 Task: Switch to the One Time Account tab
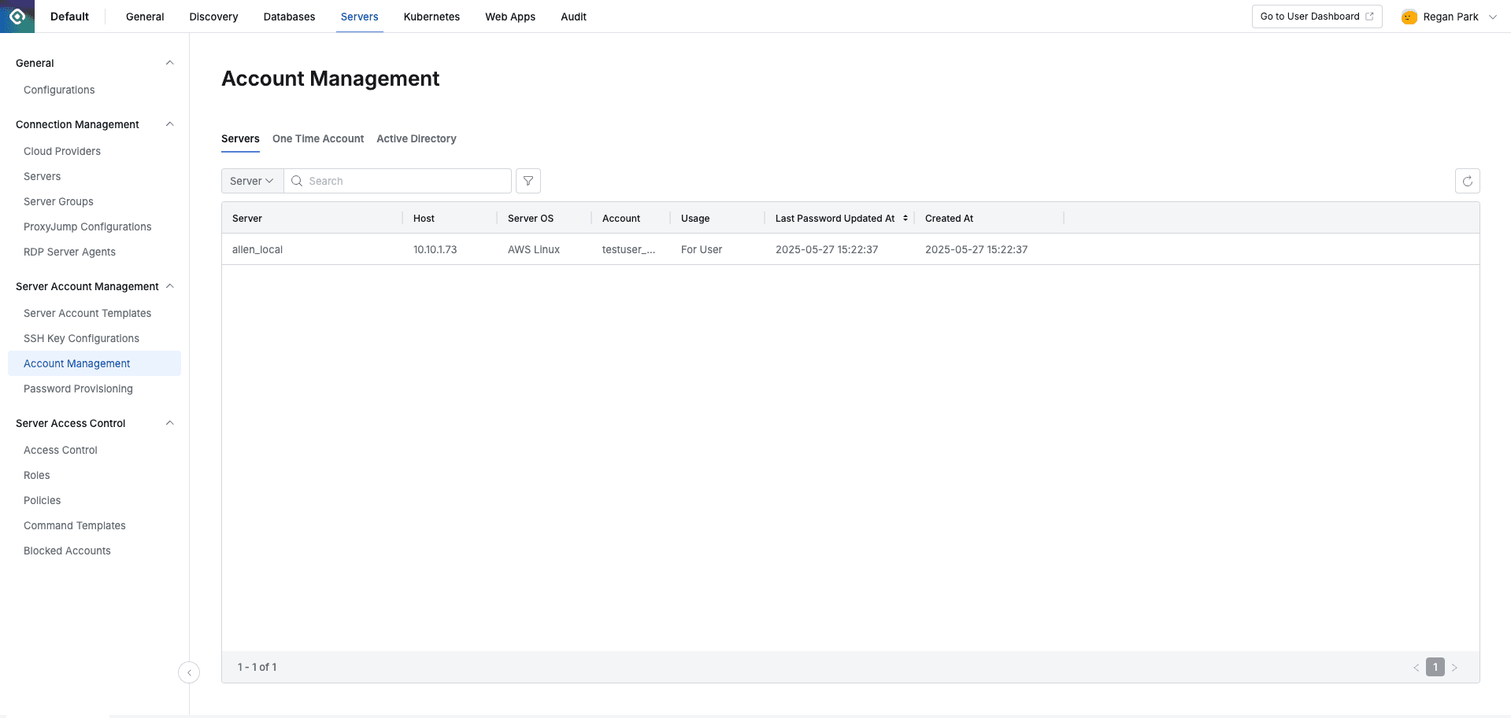(x=317, y=138)
